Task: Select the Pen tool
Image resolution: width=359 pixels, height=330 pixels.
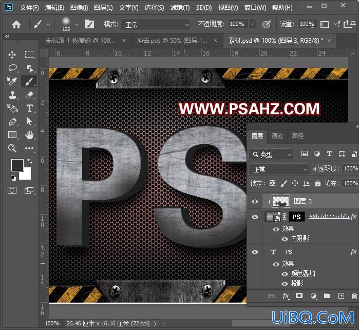Action: 12,121
